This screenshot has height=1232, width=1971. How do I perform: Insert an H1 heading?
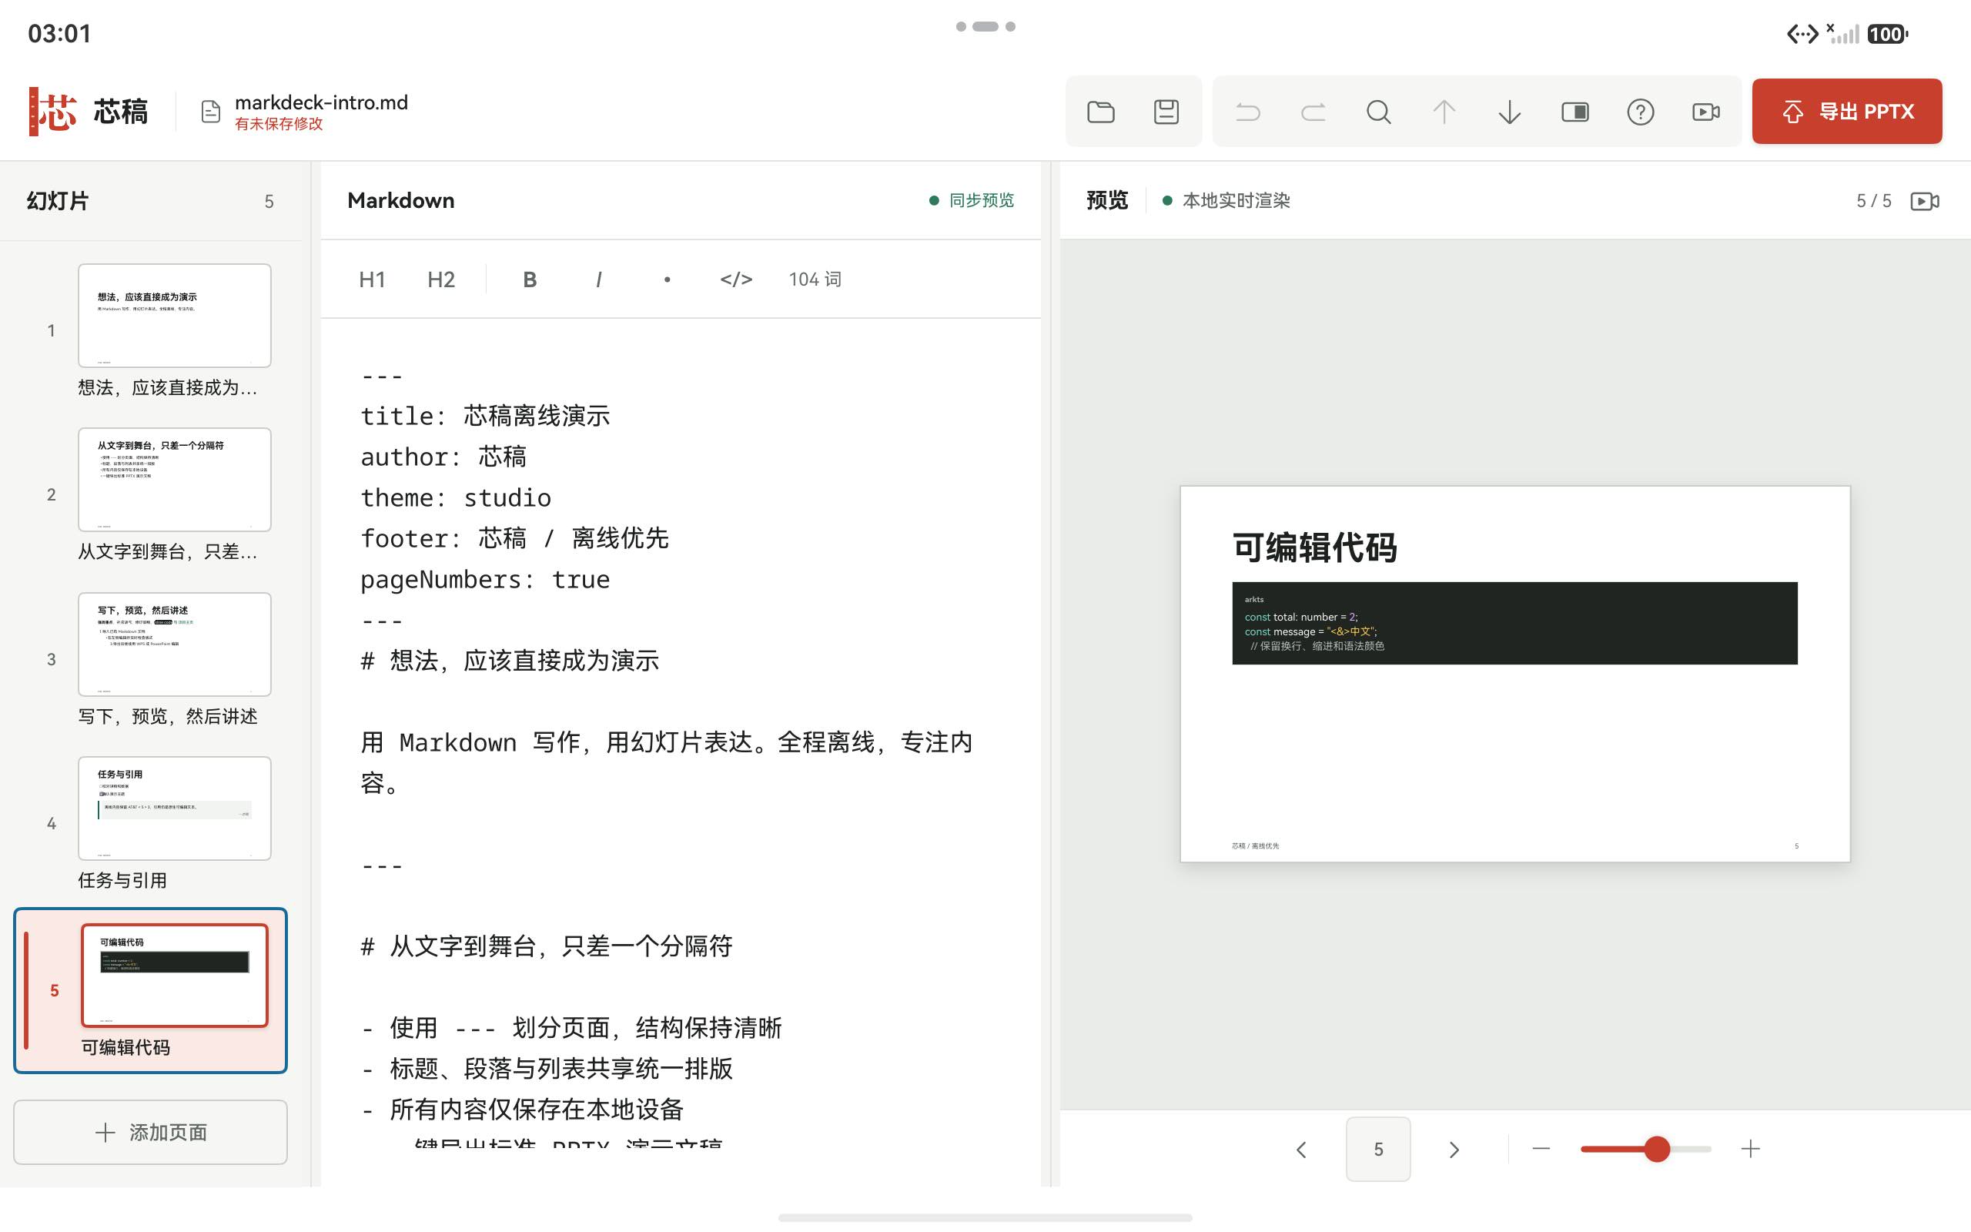[x=372, y=280]
